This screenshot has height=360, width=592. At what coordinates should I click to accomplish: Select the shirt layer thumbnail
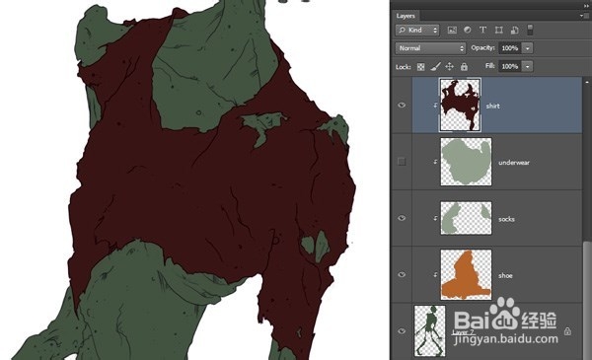tap(460, 106)
